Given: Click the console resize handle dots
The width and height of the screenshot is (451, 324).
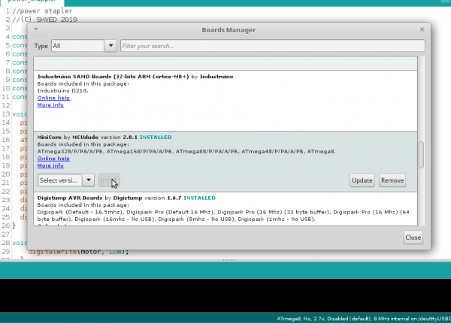Looking at the screenshot, I should click(x=229, y=260).
